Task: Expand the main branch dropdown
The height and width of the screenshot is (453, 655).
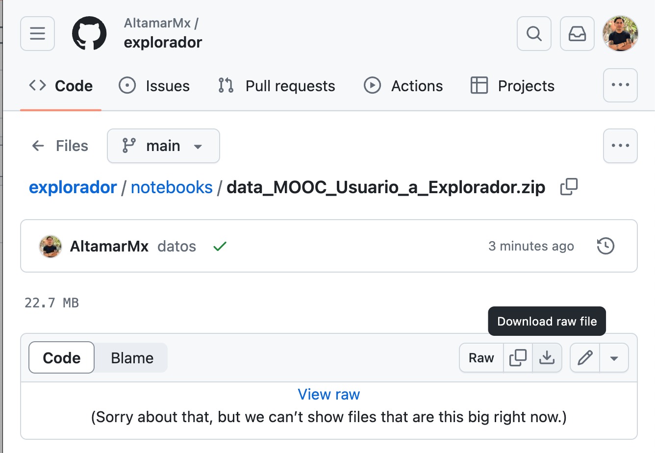Action: coord(163,146)
